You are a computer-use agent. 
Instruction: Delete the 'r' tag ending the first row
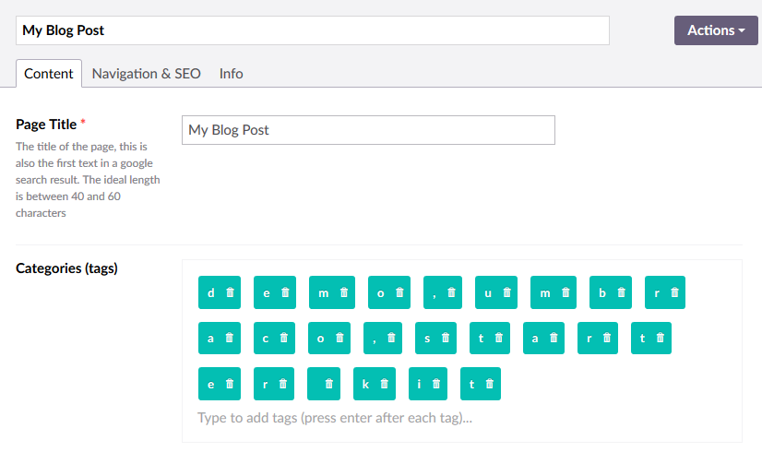coord(675,292)
